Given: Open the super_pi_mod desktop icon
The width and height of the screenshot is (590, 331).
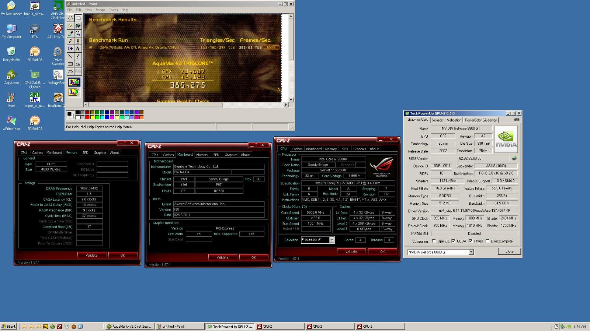Looking at the screenshot, I should coord(35,100).
